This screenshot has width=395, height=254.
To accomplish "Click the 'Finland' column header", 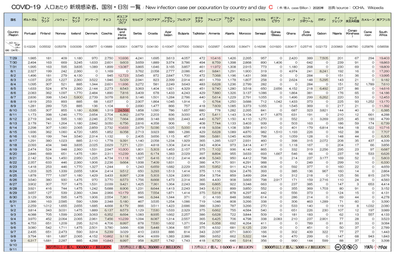I will (x=45, y=33).
